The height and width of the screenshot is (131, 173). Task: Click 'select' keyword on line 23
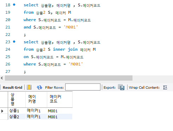pos(31,42)
